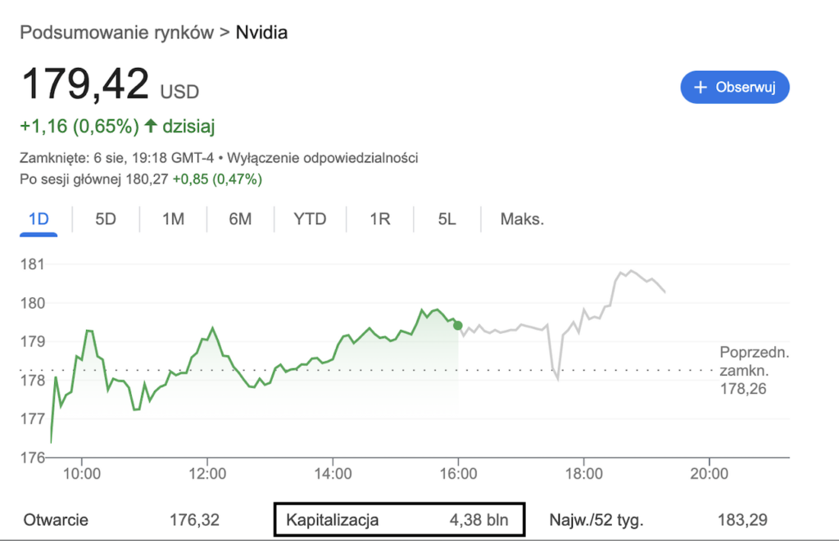Show the Maks. full history range

pyautogui.click(x=522, y=219)
